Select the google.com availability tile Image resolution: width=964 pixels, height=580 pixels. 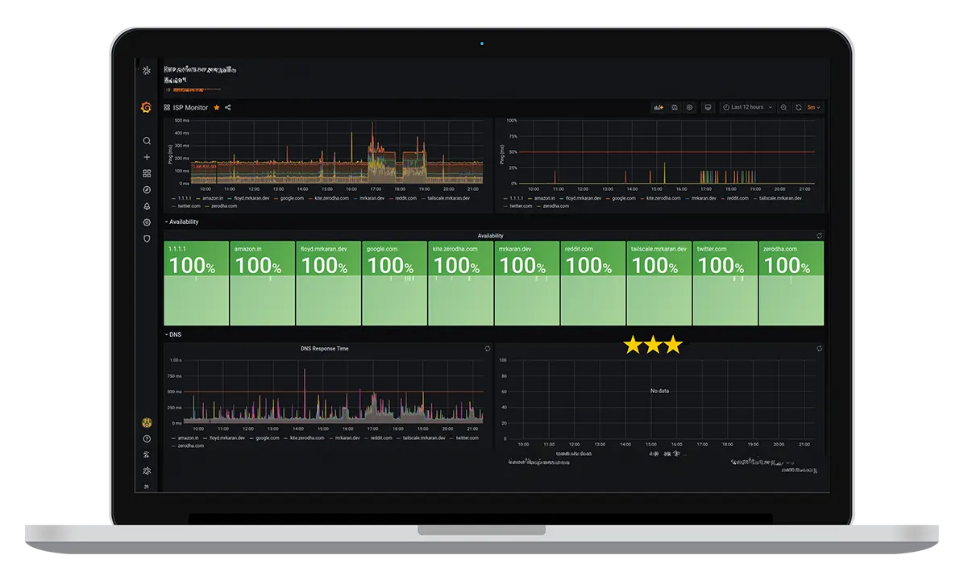[x=395, y=284]
